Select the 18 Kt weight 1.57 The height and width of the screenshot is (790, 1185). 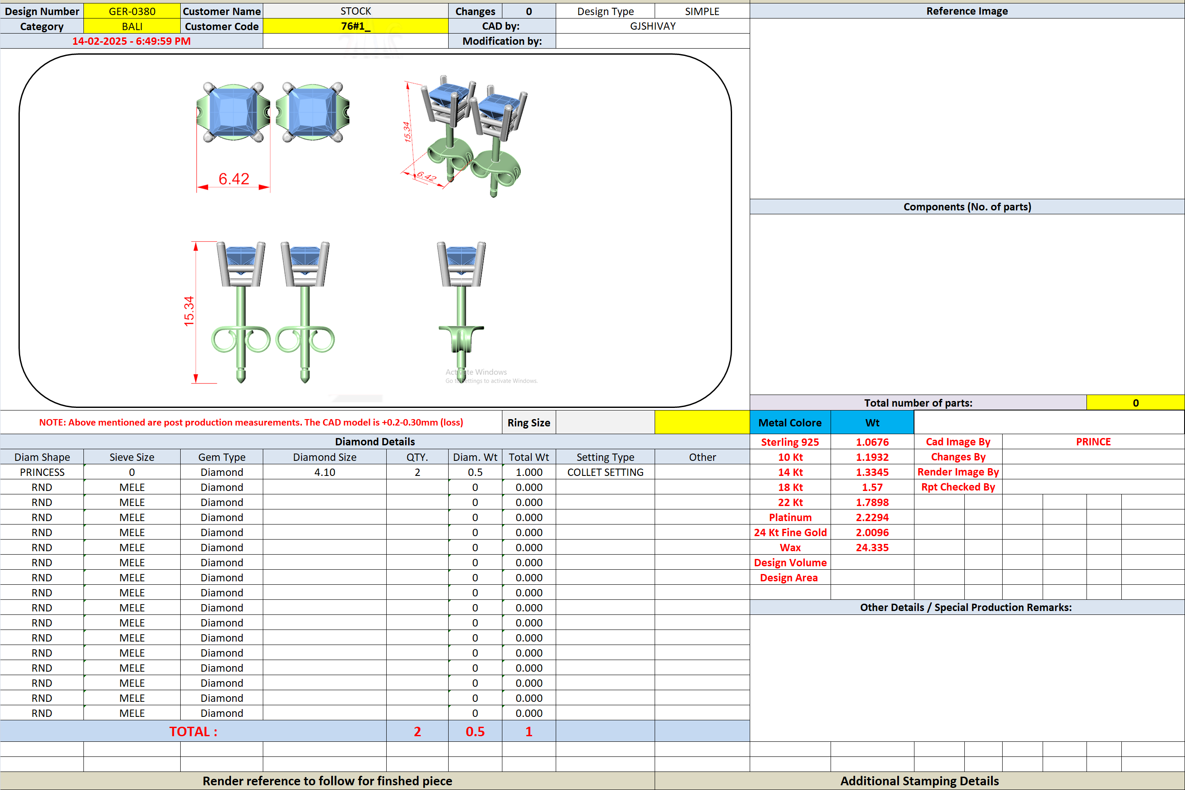872,487
